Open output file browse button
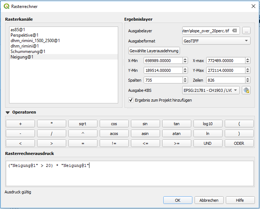Viewport: 260px width, 209px height. [246, 31]
